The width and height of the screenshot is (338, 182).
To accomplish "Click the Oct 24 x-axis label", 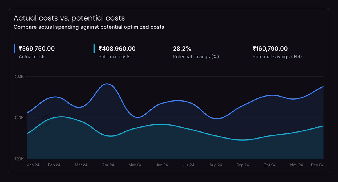I will tap(270, 165).
